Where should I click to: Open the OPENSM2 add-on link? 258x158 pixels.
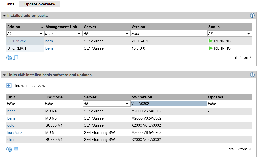[16, 41]
